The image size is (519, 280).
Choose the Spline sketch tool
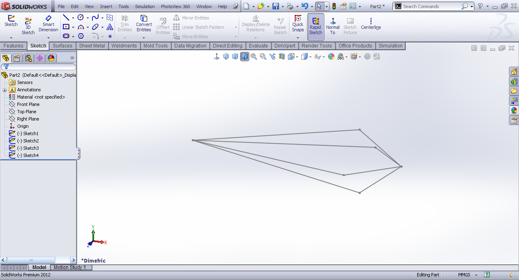click(95, 17)
